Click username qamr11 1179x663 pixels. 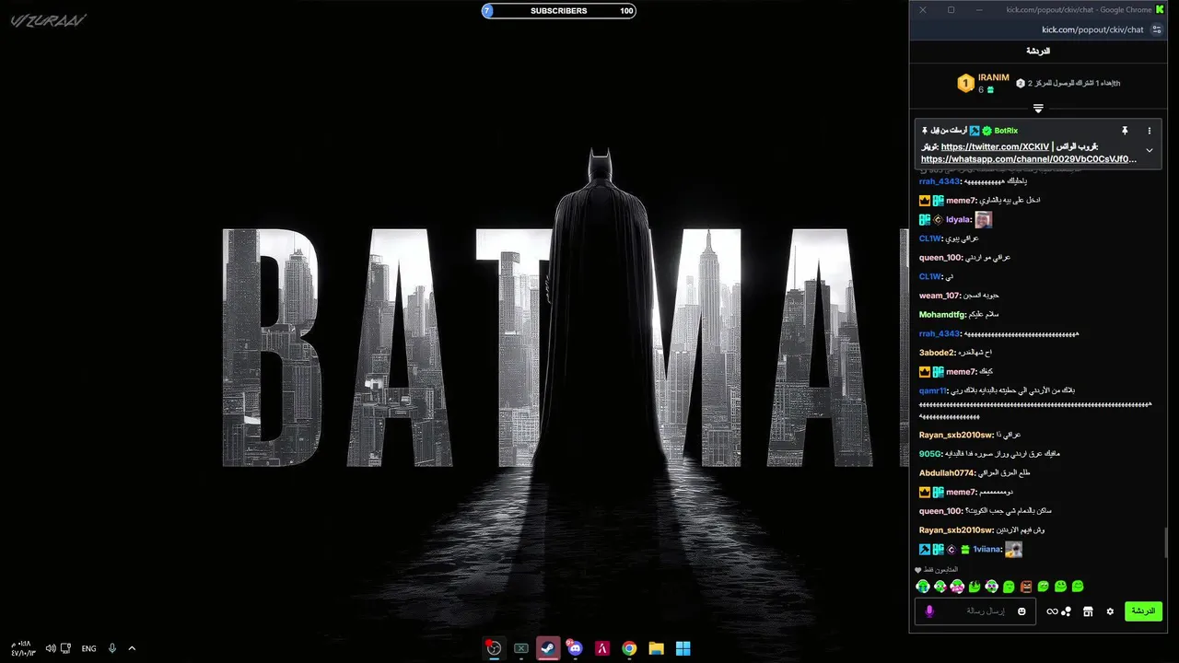point(932,390)
